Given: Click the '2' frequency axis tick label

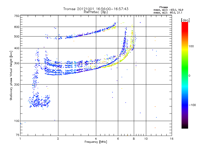Looking at the screenshot, I should click(58, 139).
